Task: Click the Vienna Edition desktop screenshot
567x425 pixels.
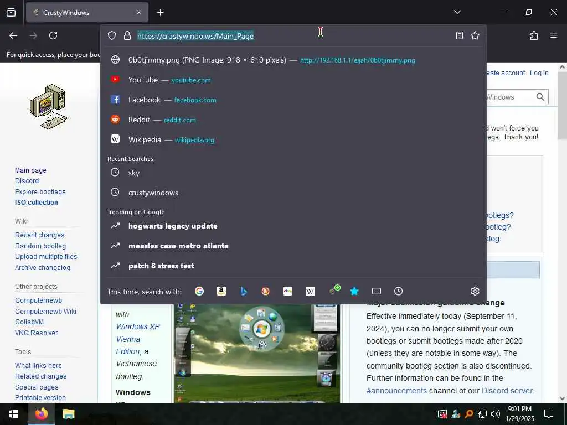Action: 257,353
